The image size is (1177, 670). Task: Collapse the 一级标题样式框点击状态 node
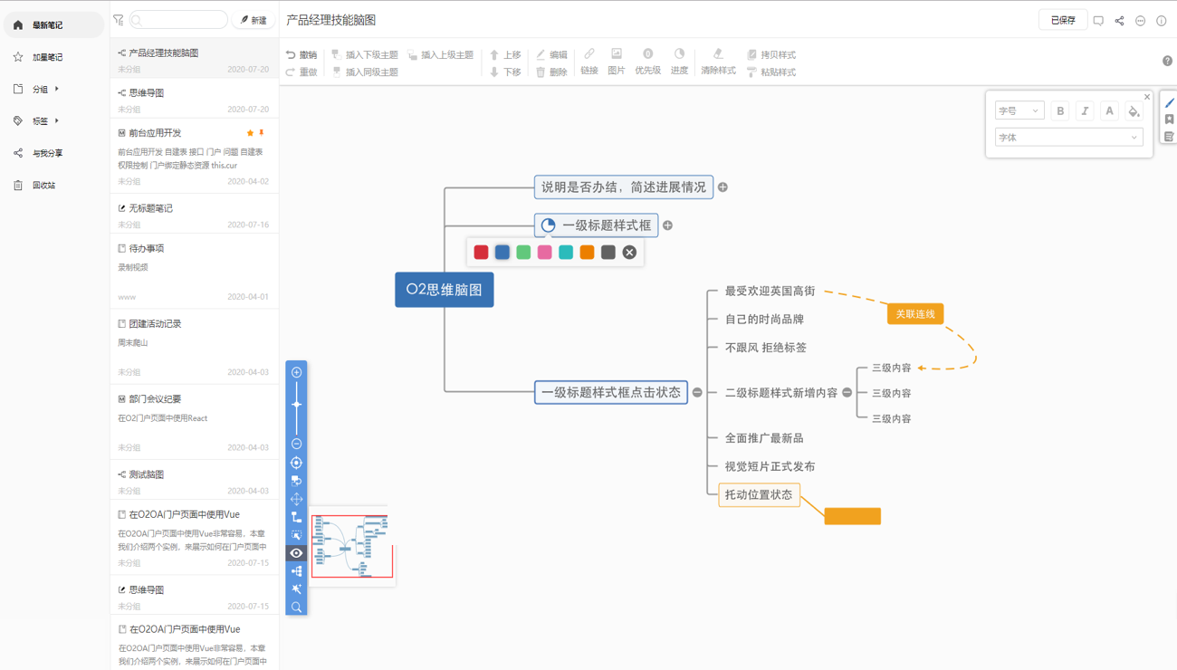697,393
